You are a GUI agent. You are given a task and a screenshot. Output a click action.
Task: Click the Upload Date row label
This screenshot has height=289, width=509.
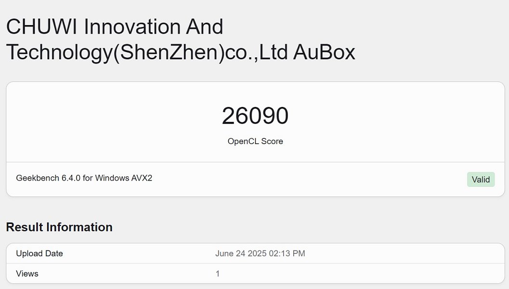[39, 254]
